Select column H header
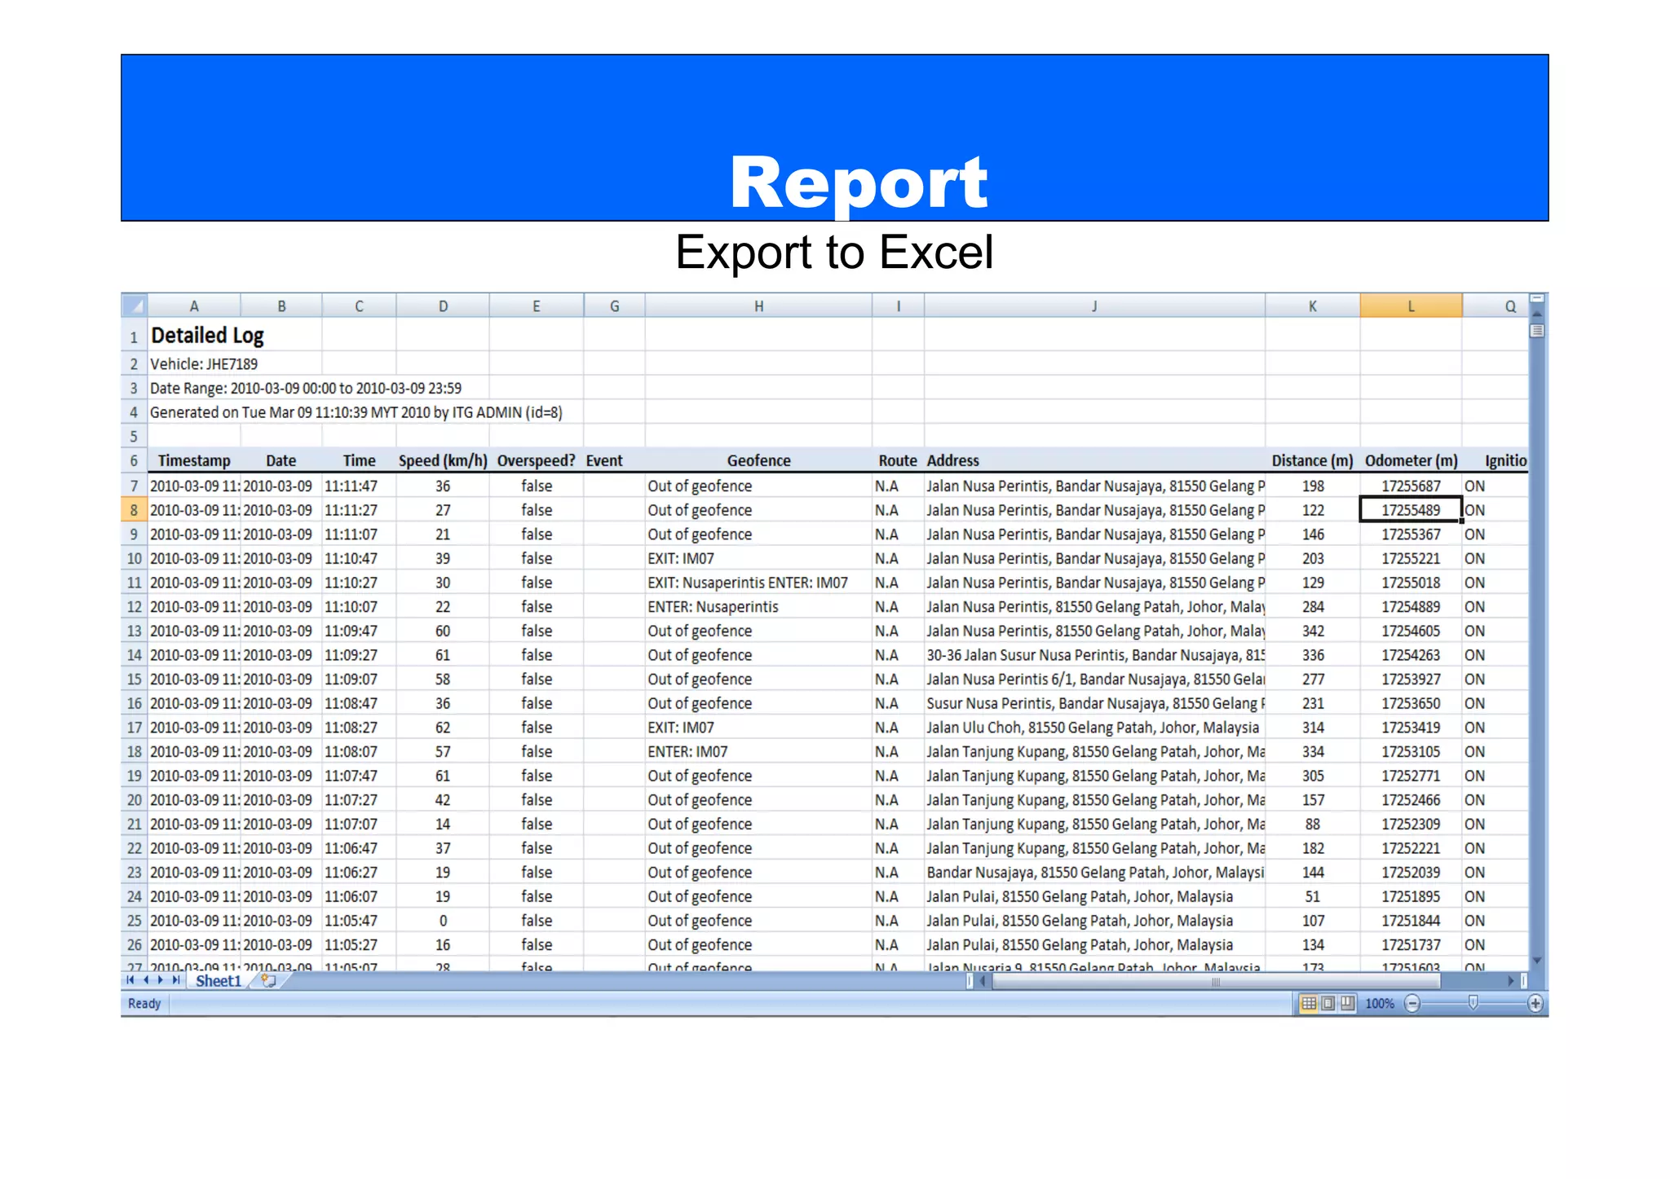Viewport: 1670px width, 1179px height. click(x=758, y=306)
